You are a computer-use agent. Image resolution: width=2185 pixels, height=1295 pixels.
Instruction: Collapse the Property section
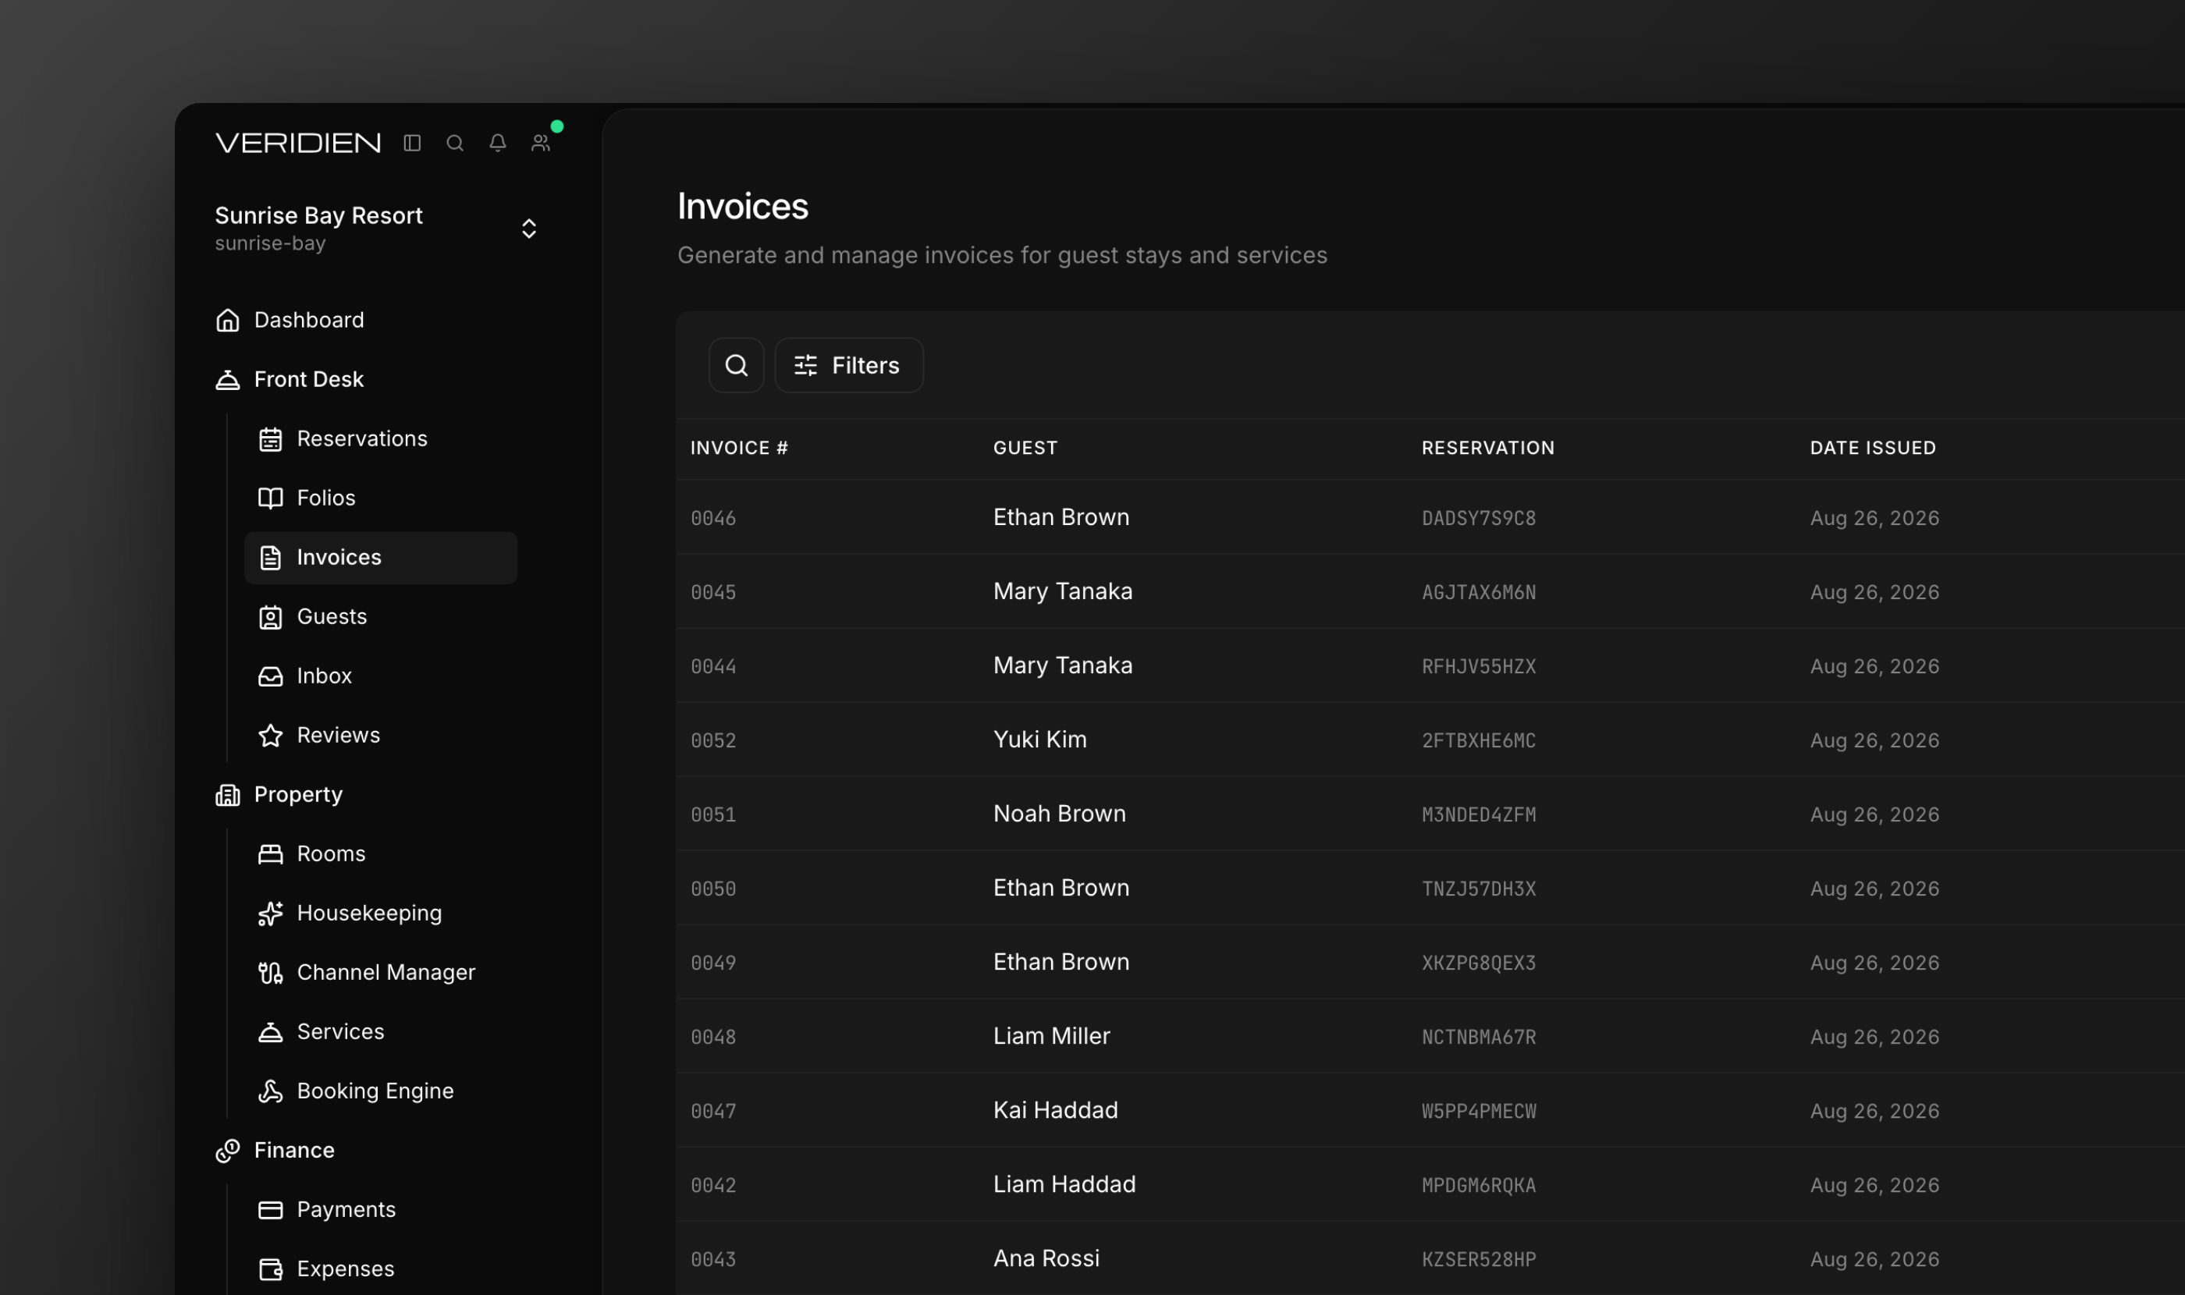[299, 795]
